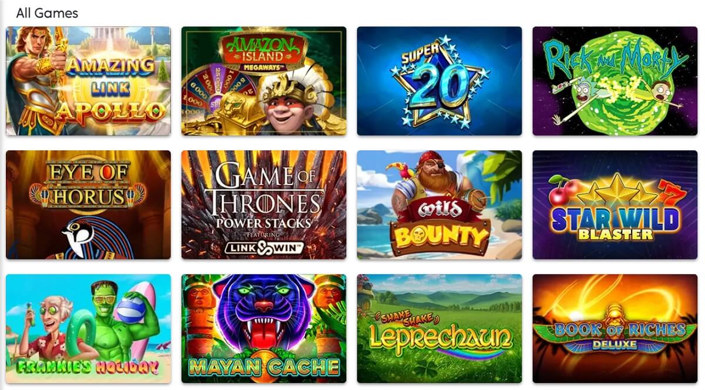Choose the Wild Bounty pirate game
This screenshot has width=705, height=390.
439,205
